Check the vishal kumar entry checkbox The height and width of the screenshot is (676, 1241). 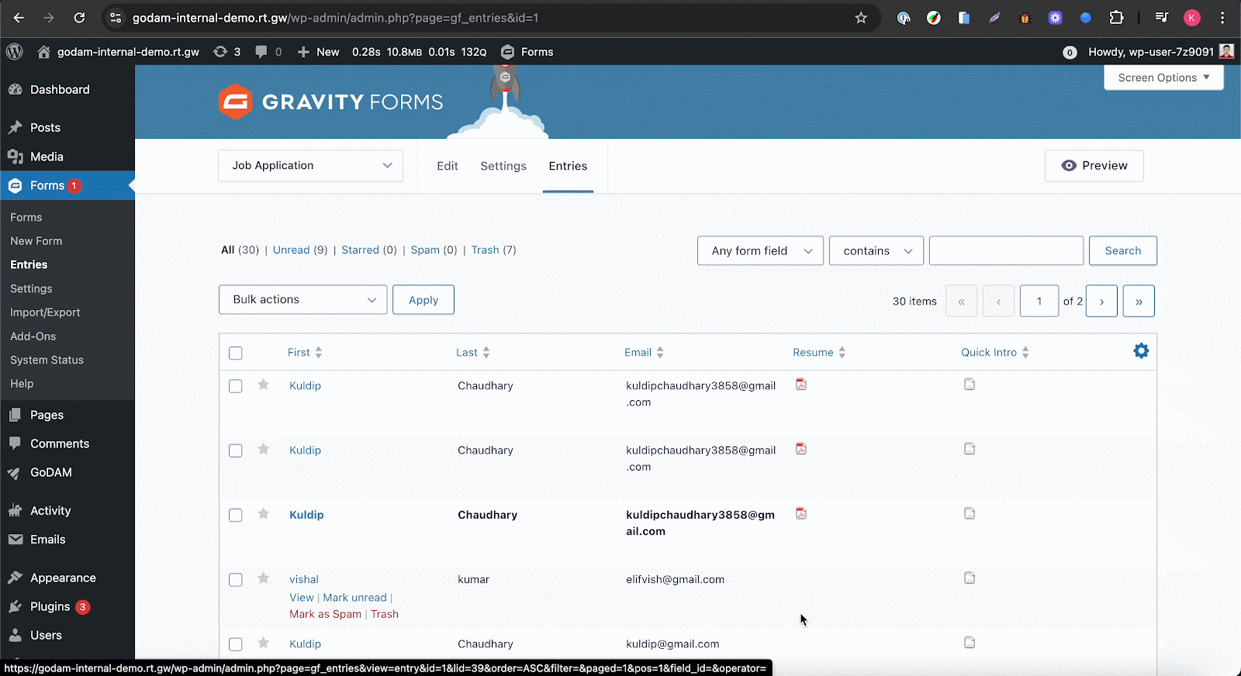point(236,580)
